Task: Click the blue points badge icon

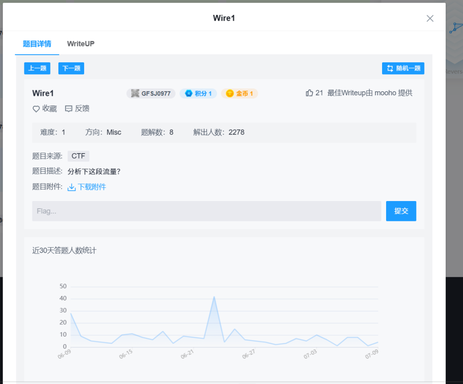Action: [x=189, y=94]
